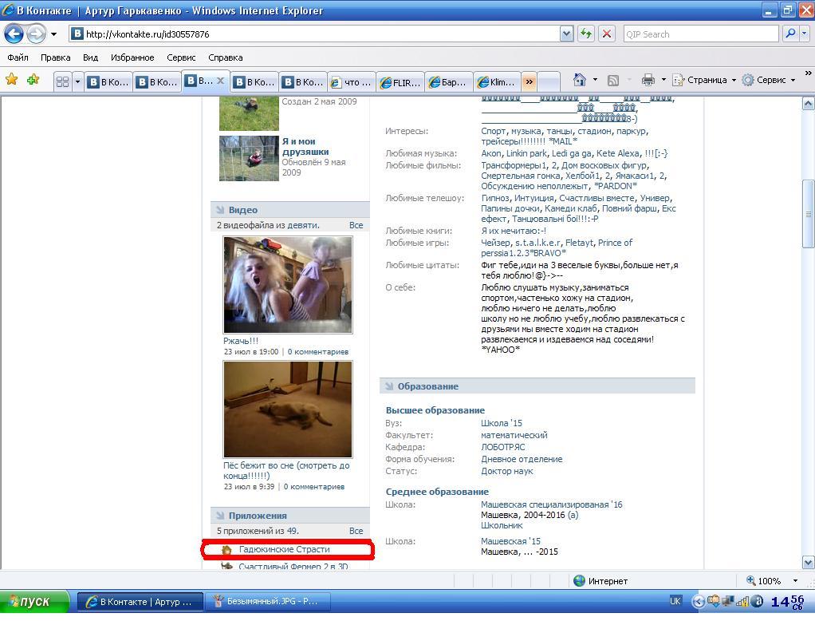
Task: Open the Страница dropdown menu
Action: (x=705, y=80)
